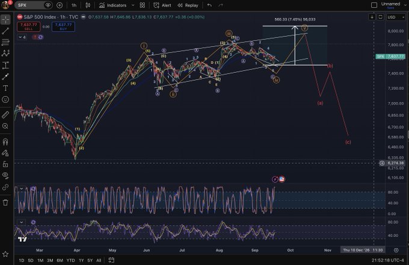Click the red SELL 7,637.77 button
This screenshot has width=409, height=265.
pyautogui.click(x=29, y=26)
